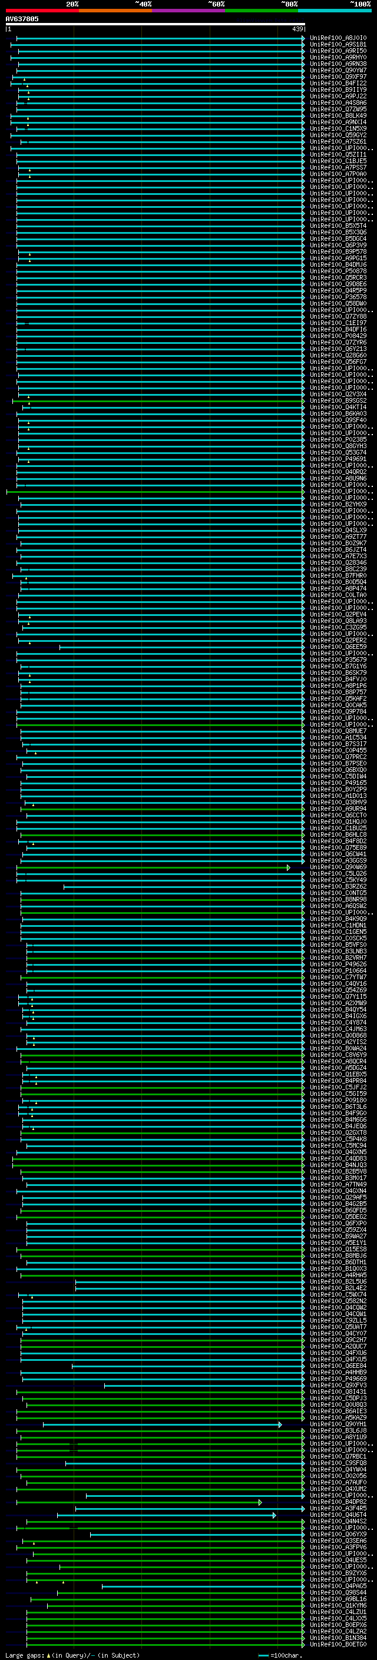
Task: Click the UniRef100_A7PSS7 label
Action: 338,168
